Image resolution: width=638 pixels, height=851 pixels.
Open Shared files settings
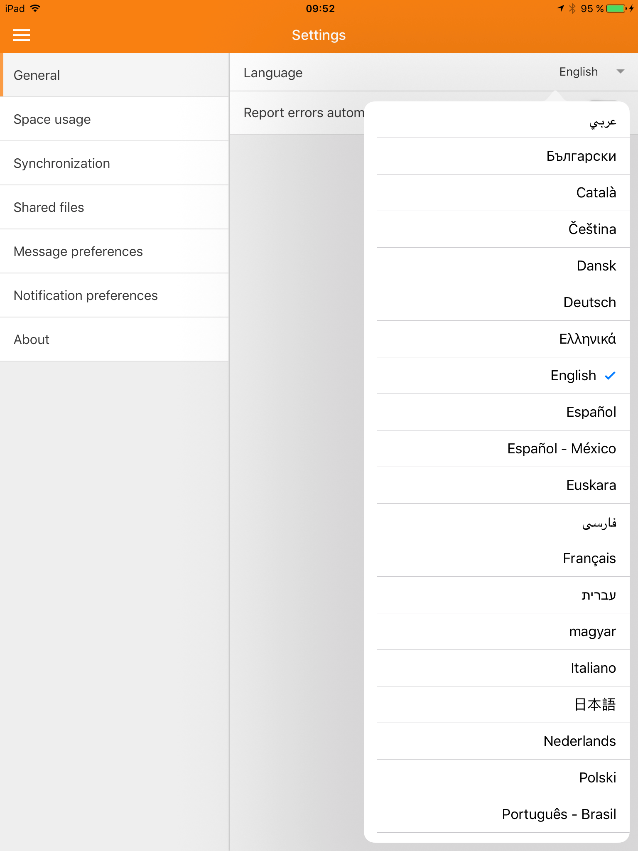pos(115,207)
